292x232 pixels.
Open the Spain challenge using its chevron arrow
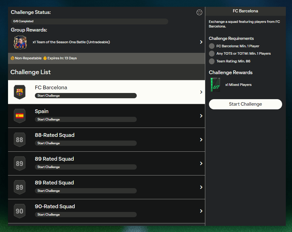pyautogui.click(x=201, y=116)
